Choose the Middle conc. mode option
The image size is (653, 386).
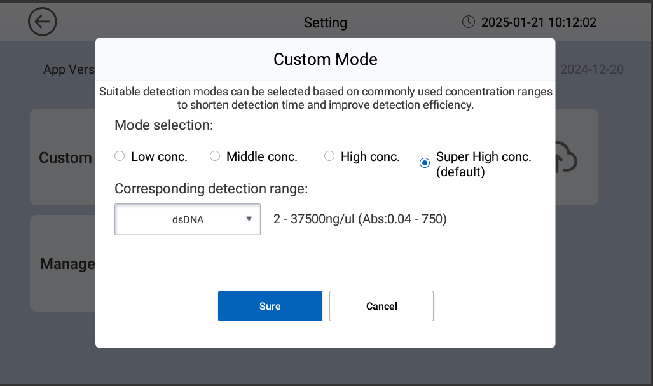[x=215, y=156]
